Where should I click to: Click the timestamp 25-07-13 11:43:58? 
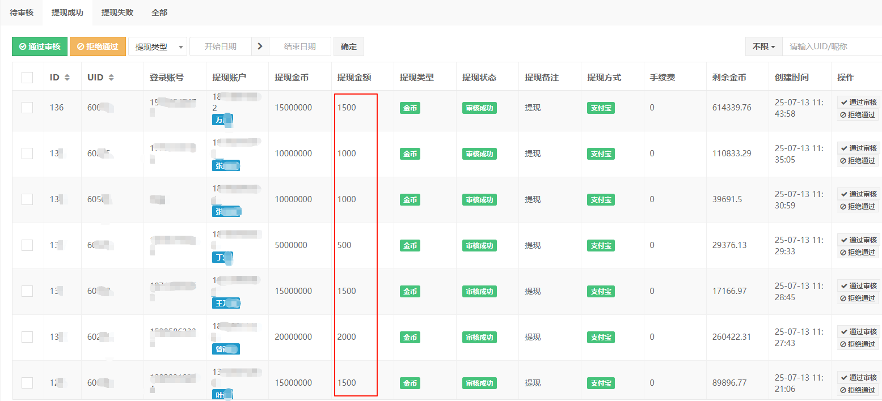(x=799, y=108)
